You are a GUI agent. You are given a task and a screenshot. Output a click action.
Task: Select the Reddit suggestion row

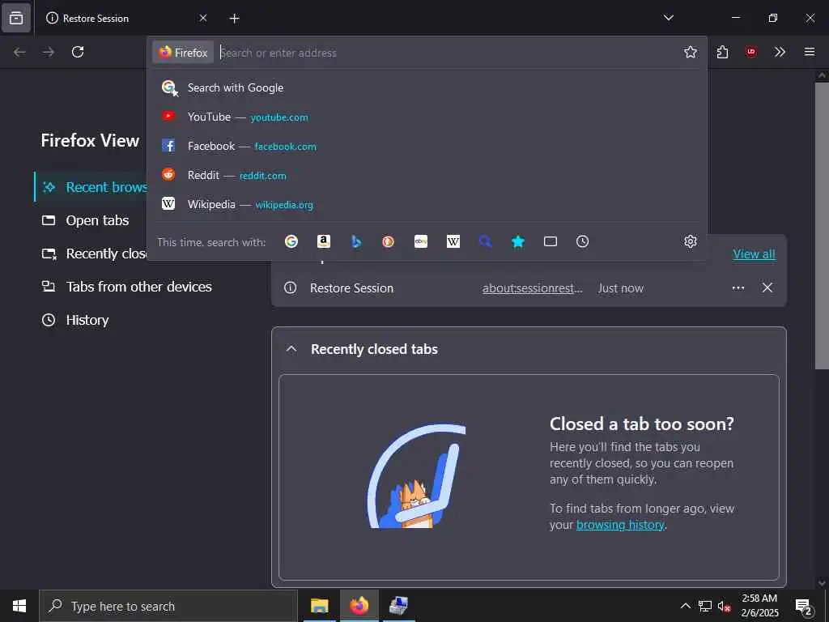pos(427,175)
